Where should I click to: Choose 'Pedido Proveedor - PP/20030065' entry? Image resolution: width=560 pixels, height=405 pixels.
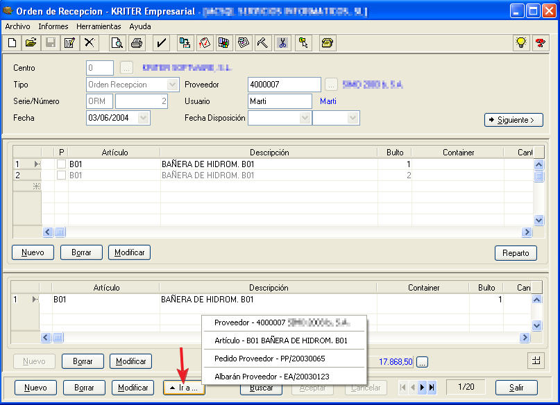pyautogui.click(x=284, y=359)
